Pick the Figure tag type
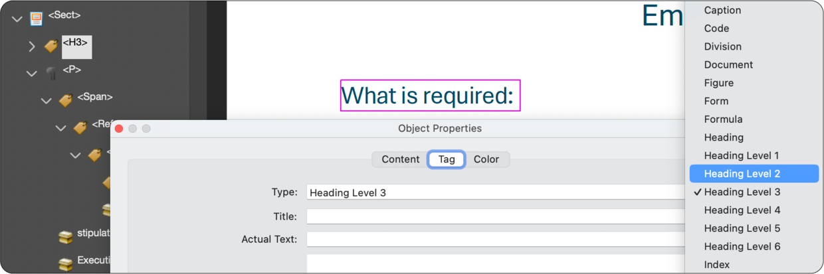The width and height of the screenshot is (824, 274). tap(718, 83)
